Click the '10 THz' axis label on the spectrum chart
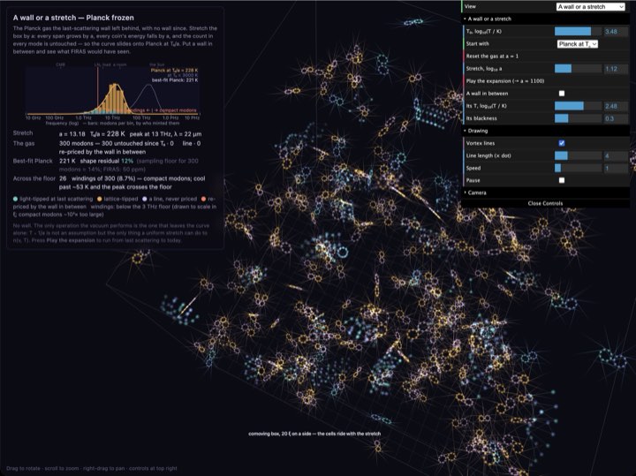Image resolution: width=636 pixels, height=476 pixels. (x=112, y=118)
